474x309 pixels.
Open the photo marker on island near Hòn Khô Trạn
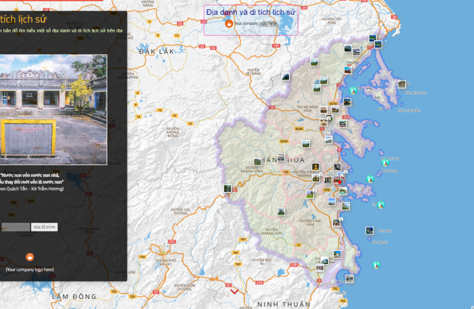pos(402,84)
